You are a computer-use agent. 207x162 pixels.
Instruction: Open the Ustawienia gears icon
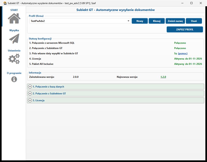pos(14,59)
